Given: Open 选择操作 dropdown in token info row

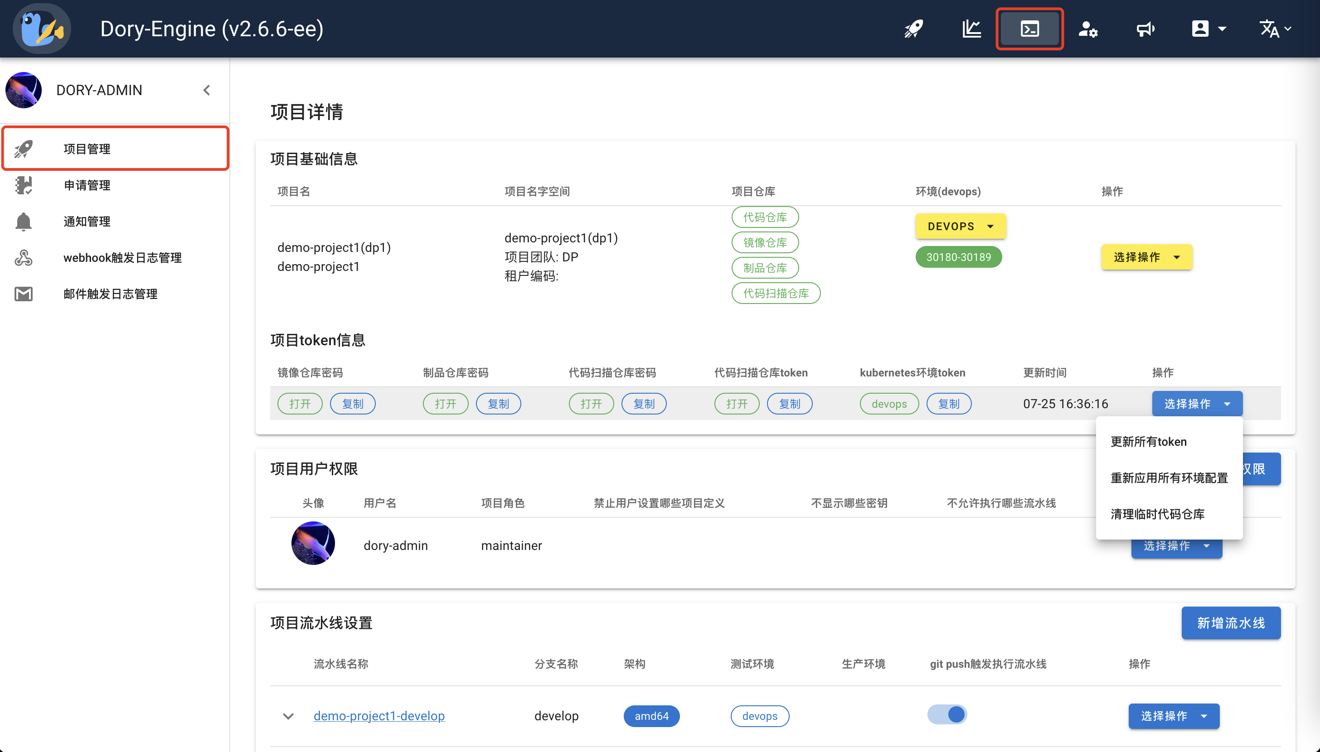Looking at the screenshot, I should [1197, 403].
